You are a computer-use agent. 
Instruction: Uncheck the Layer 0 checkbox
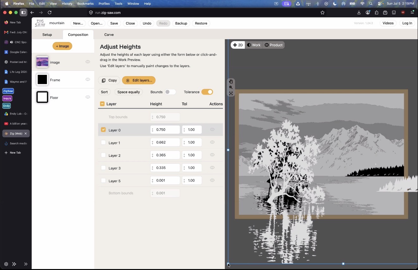tap(103, 130)
